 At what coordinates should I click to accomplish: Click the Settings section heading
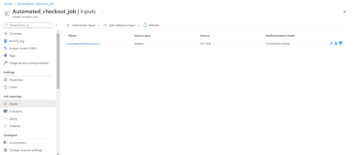9,72
